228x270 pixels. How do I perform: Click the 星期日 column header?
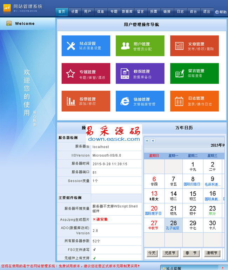(x=154, y=156)
